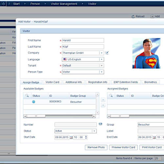This screenshot has width=164, height=164.
Task: Click the card reader icon next to Number
Action: pos(100,124)
